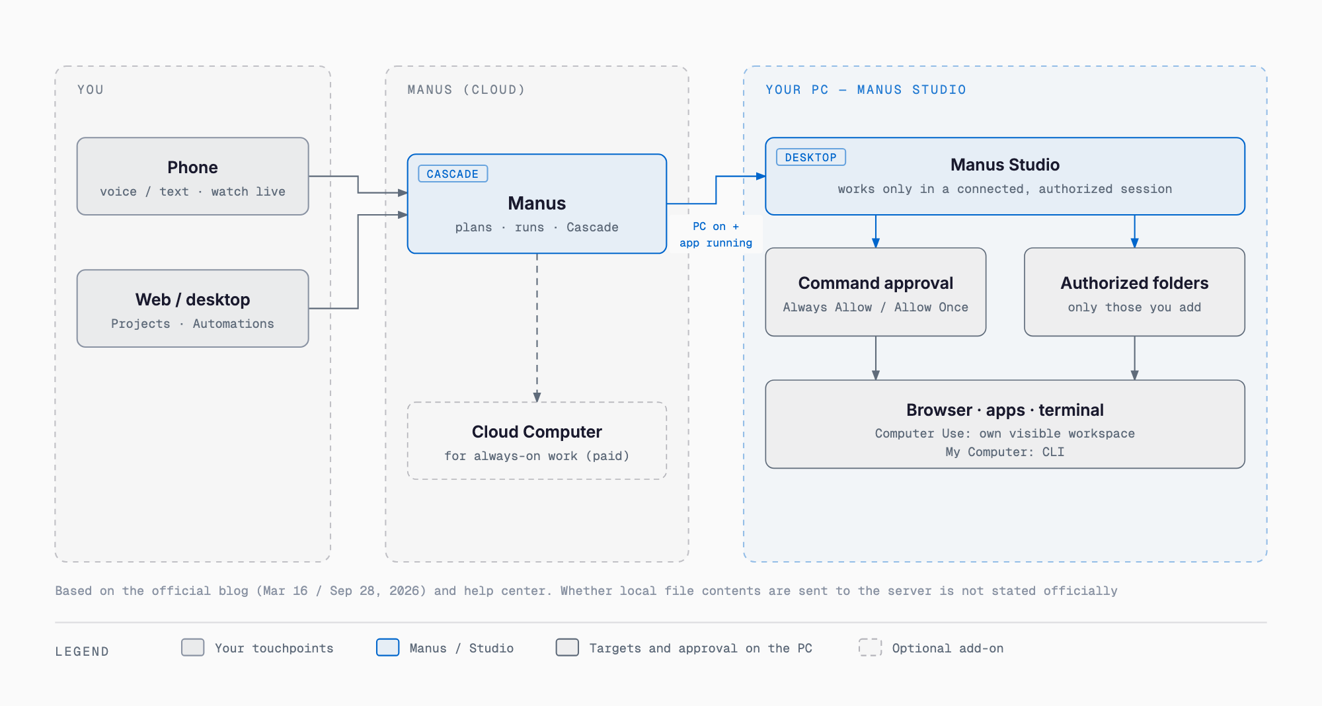Click the CASCADE badge

[x=453, y=174]
